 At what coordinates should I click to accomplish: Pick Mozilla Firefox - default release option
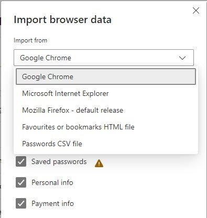click(x=106, y=110)
